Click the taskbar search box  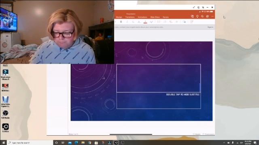pos(30,143)
